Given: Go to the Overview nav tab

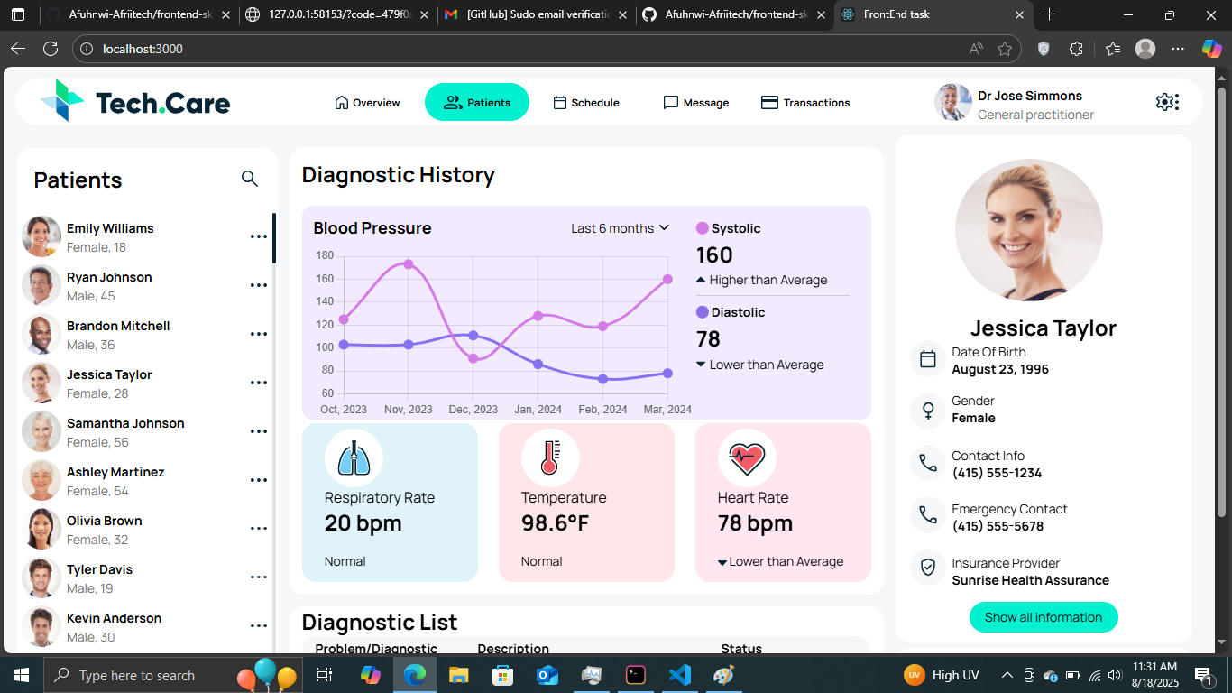Looking at the screenshot, I should (367, 103).
